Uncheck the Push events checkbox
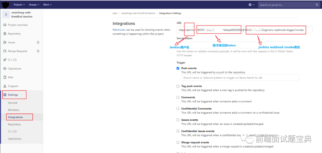Viewport: 322px width, 153px height. 178,68
